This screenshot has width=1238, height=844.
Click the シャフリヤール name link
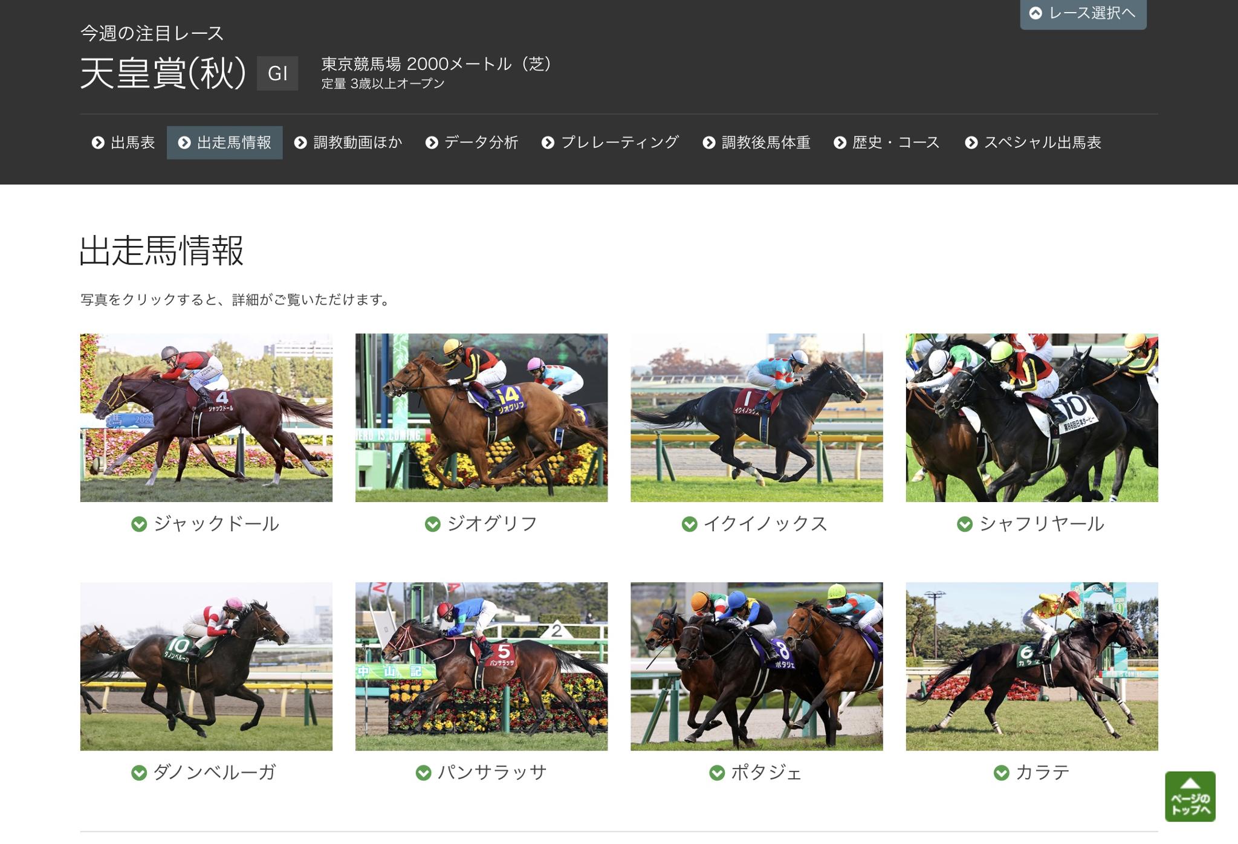point(1042,524)
